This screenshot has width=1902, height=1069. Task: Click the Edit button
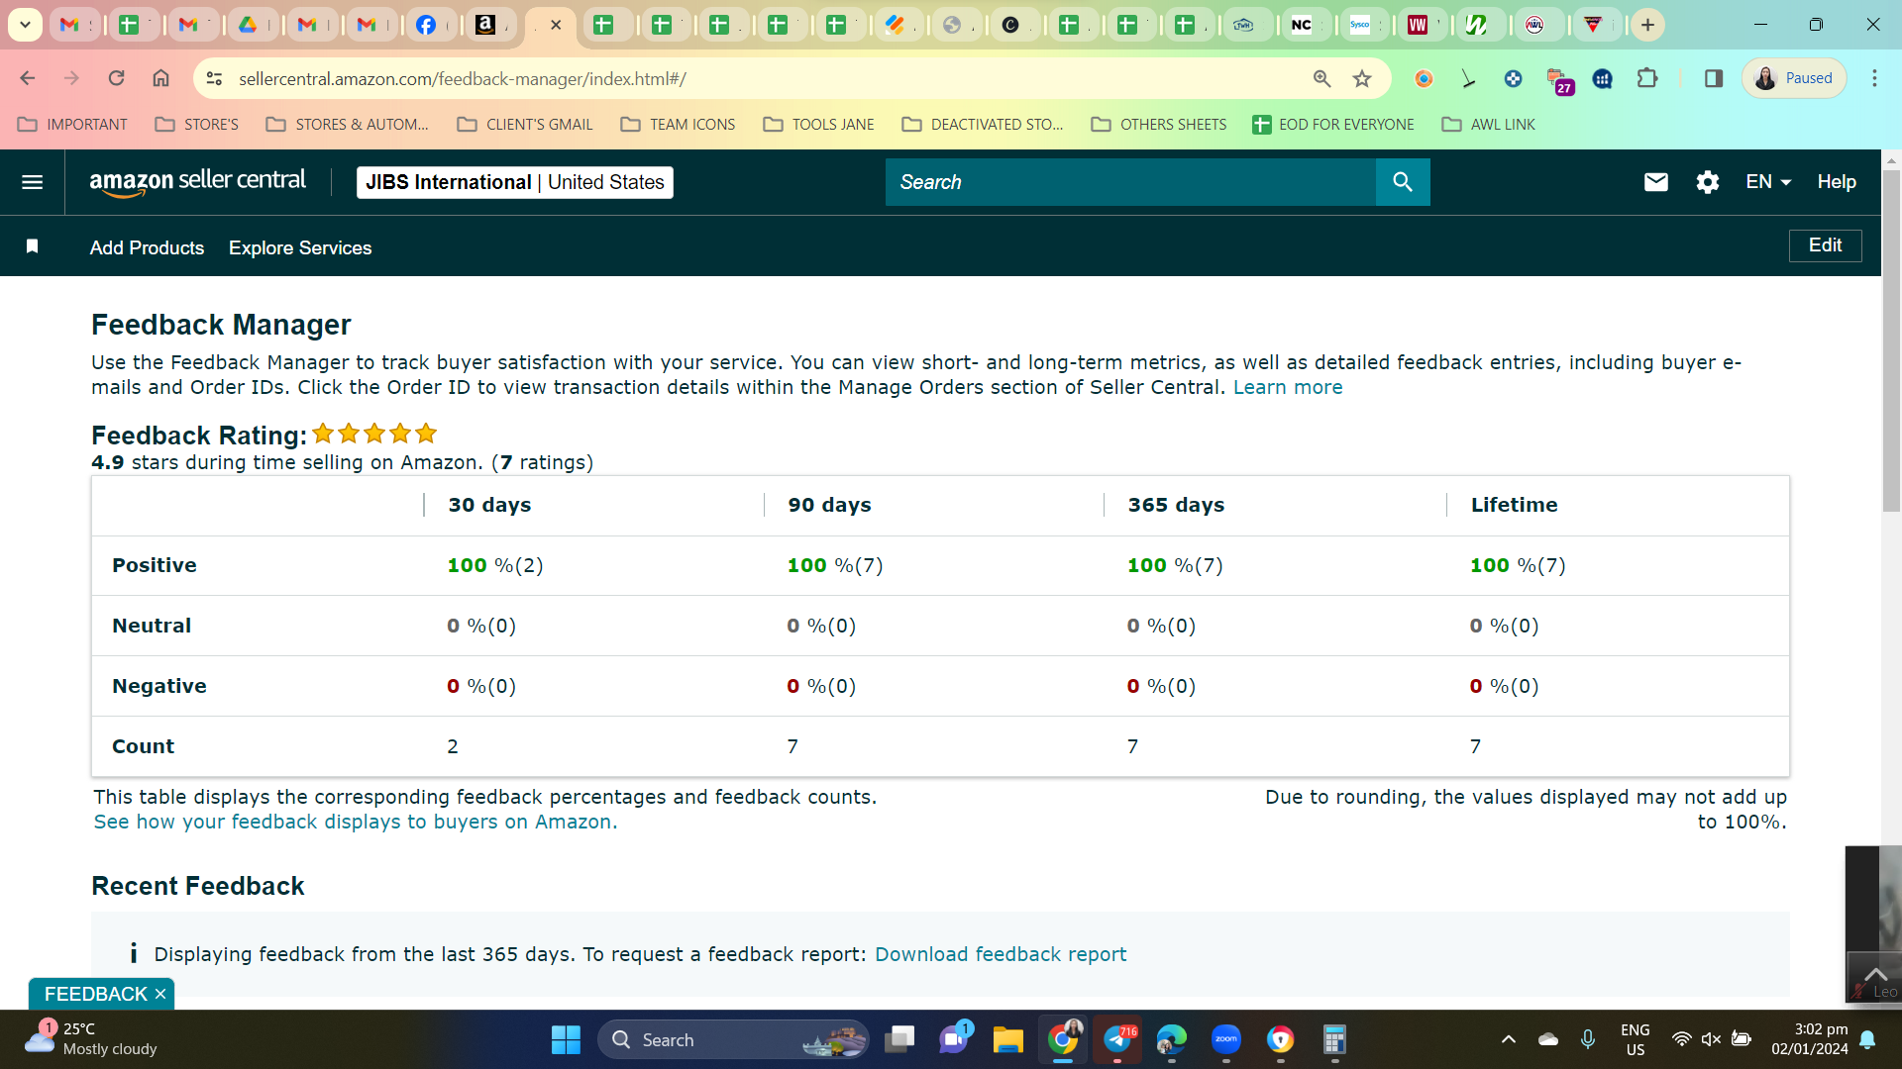coord(1825,245)
